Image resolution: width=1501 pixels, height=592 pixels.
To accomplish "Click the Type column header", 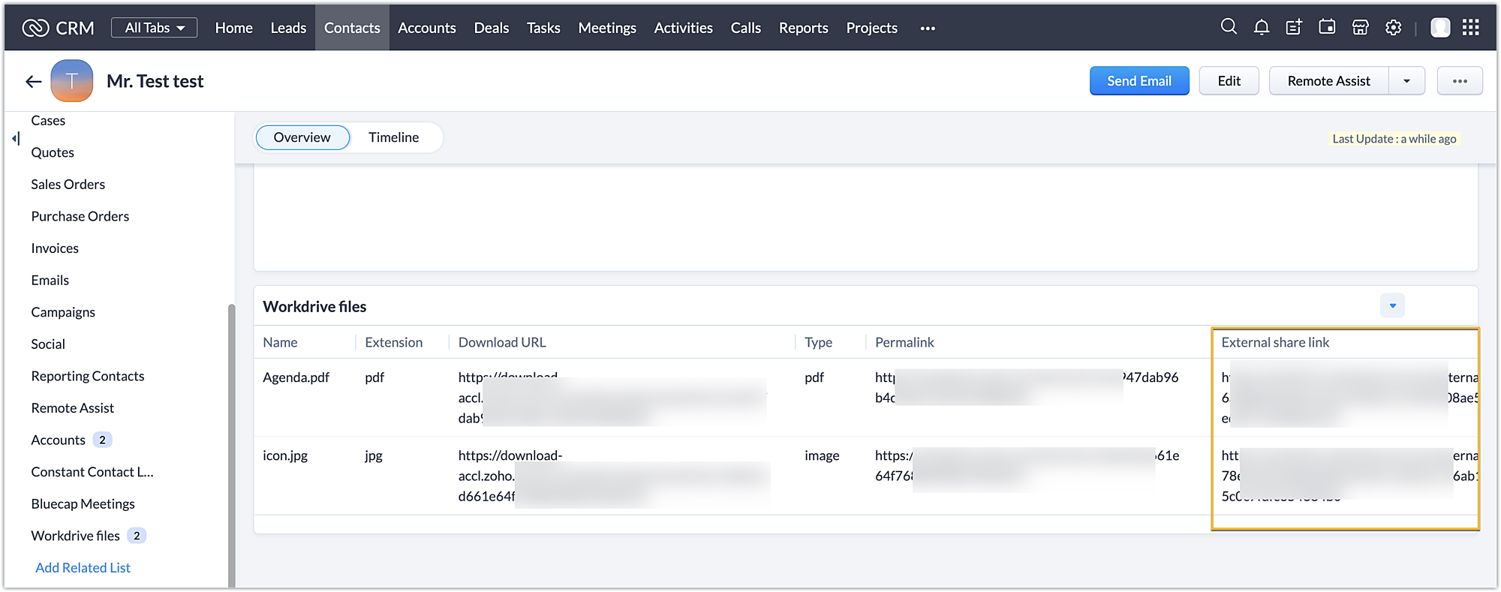I will [818, 342].
